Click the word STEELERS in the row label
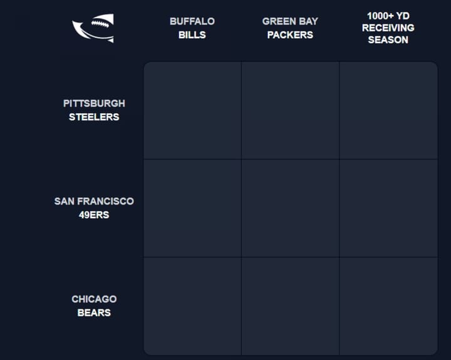This screenshot has width=451, height=360. 94,117
